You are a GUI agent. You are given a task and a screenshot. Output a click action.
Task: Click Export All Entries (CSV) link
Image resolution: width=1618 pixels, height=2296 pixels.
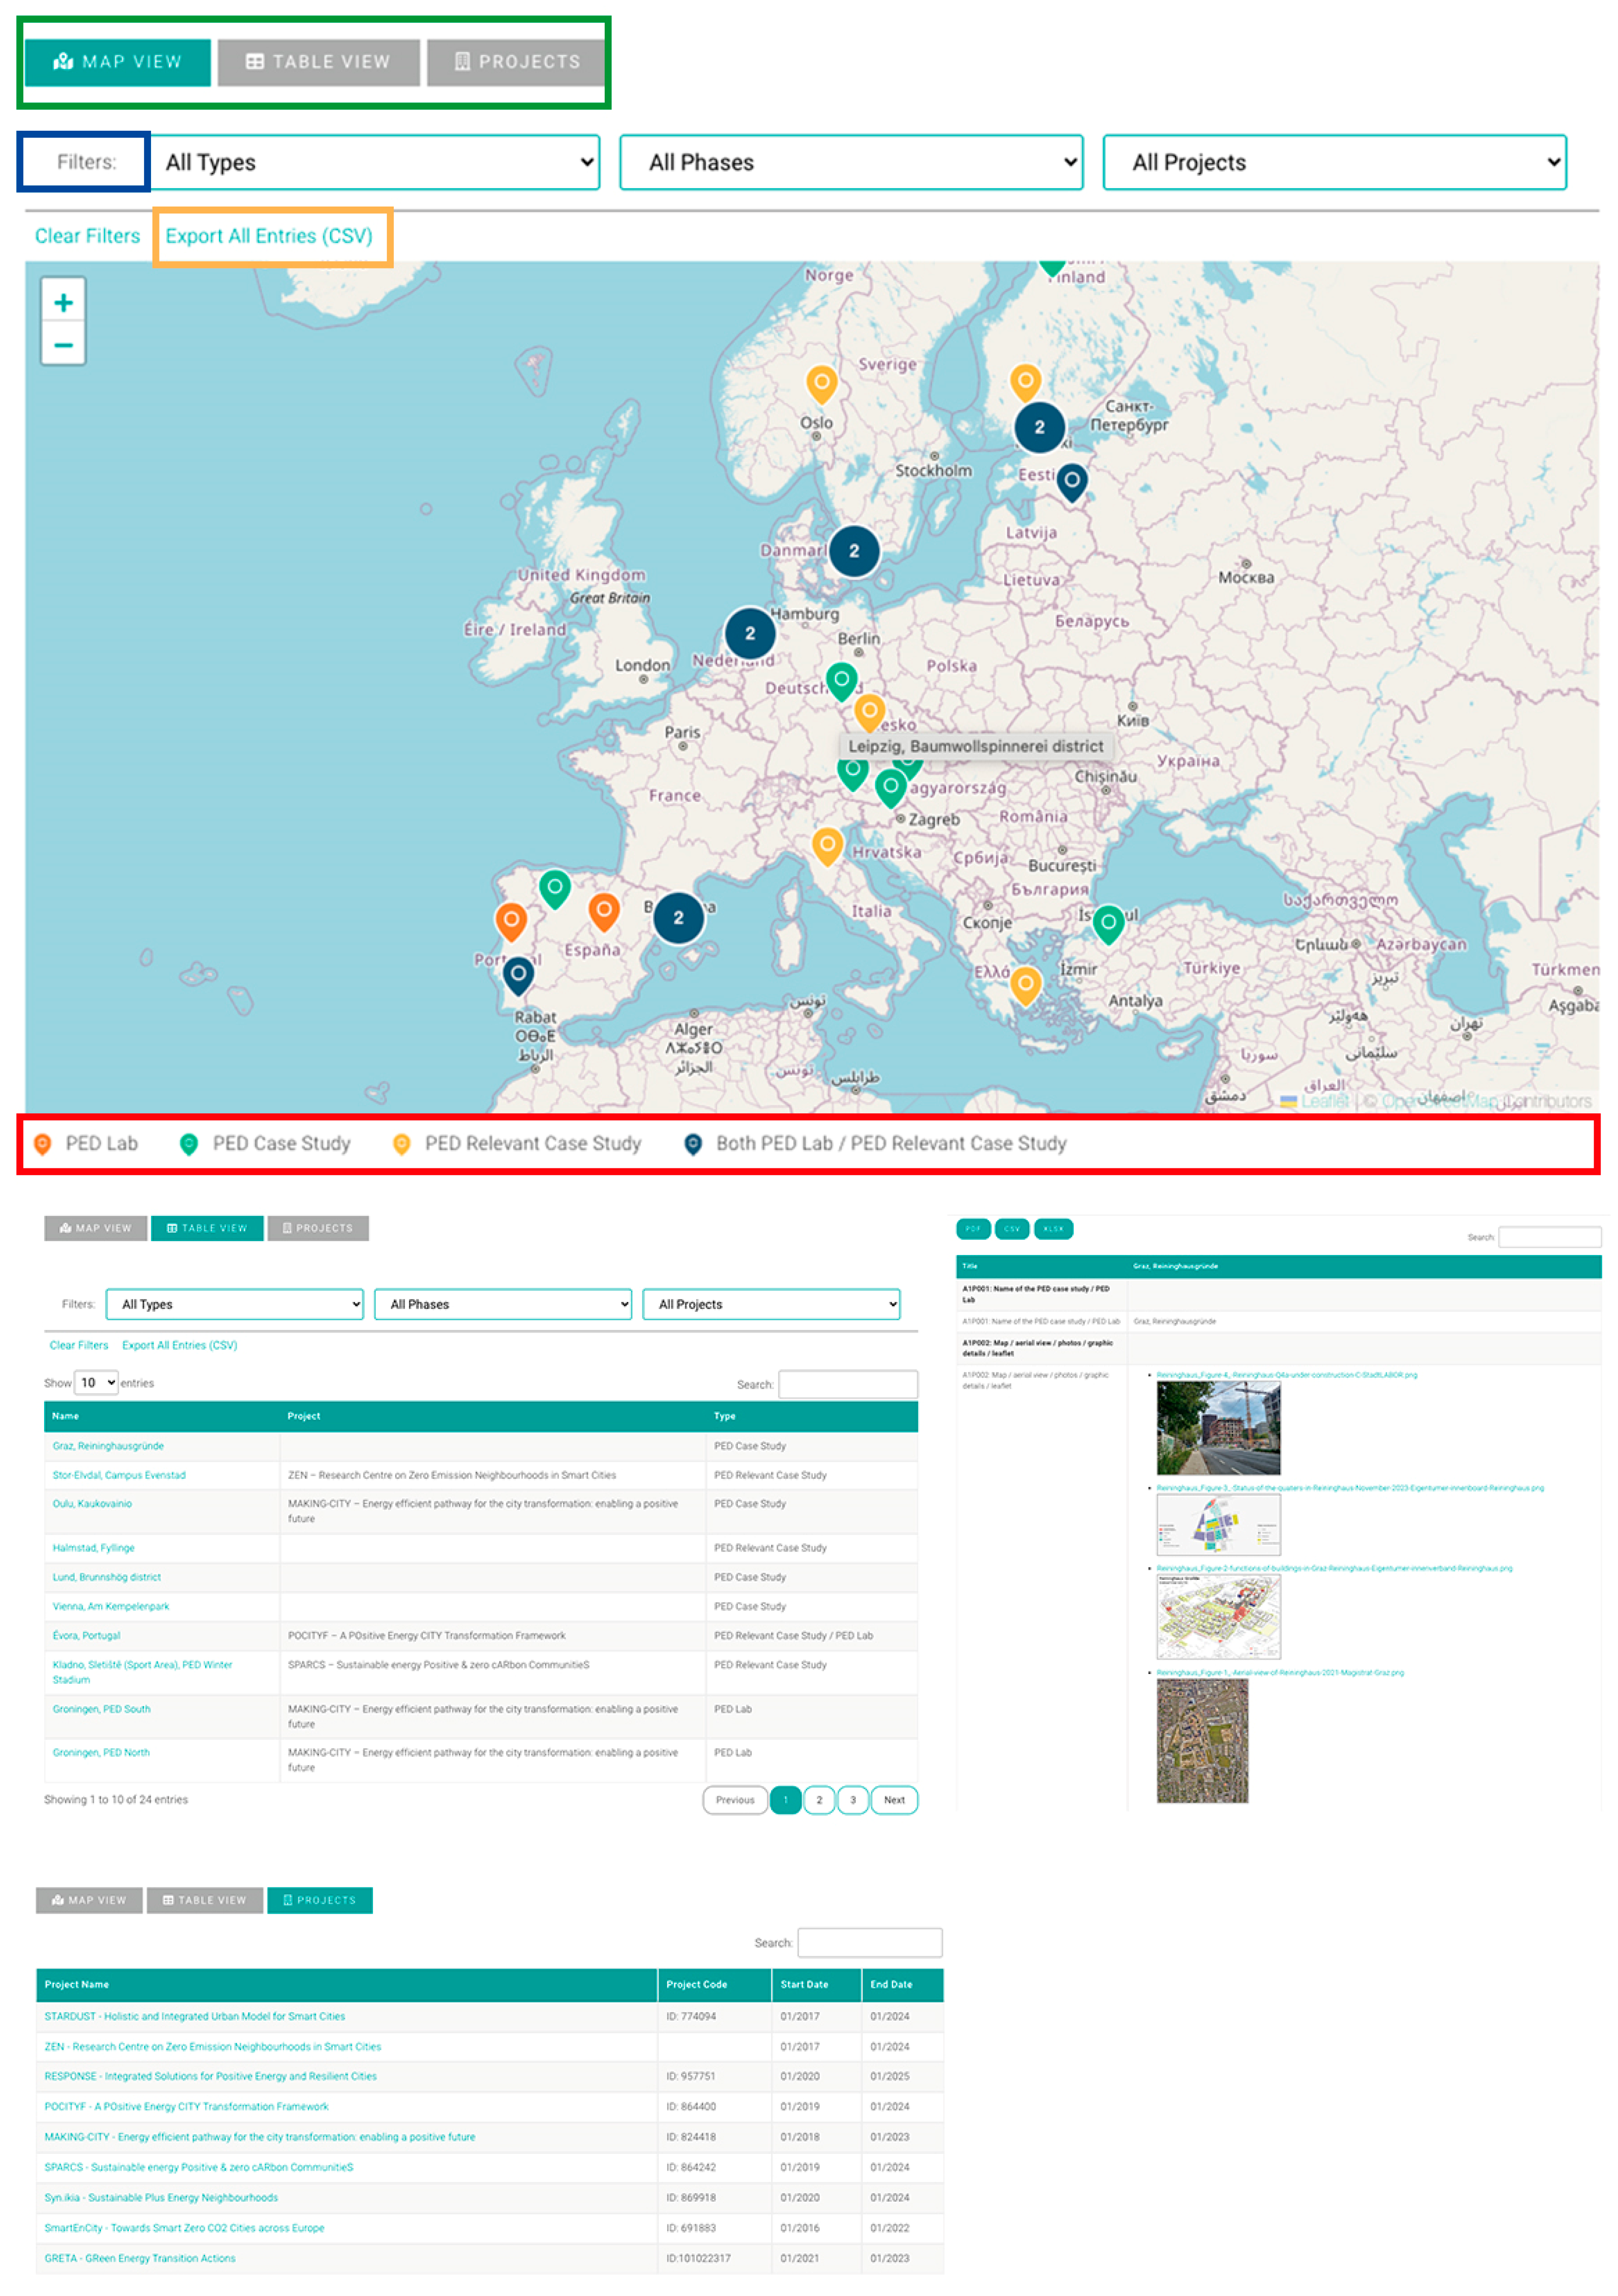point(268,236)
